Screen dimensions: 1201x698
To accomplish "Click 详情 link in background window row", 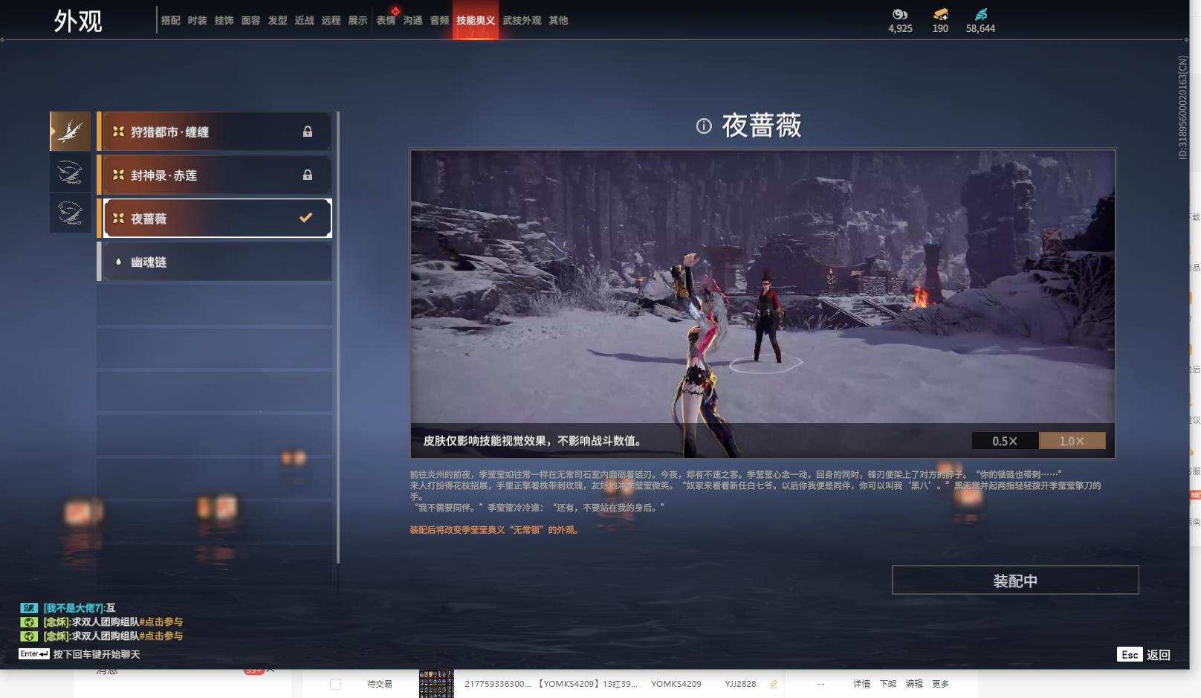I will 861,684.
